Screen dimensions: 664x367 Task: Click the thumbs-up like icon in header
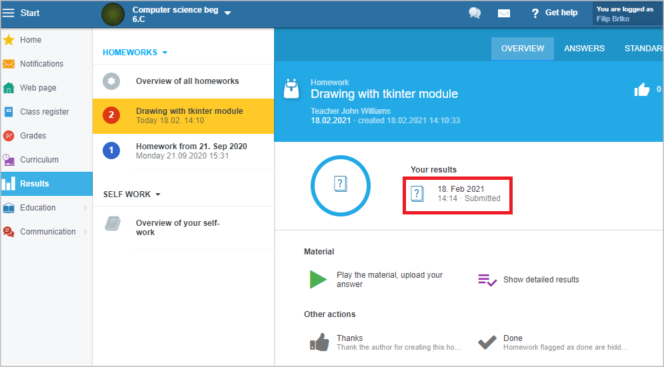coord(641,90)
